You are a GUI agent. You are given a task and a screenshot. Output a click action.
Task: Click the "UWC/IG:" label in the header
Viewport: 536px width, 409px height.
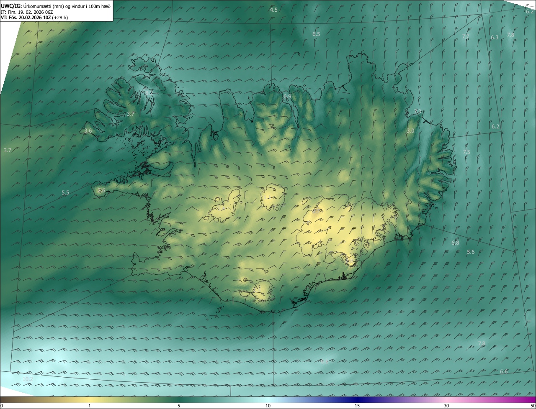[x=11, y=6]
